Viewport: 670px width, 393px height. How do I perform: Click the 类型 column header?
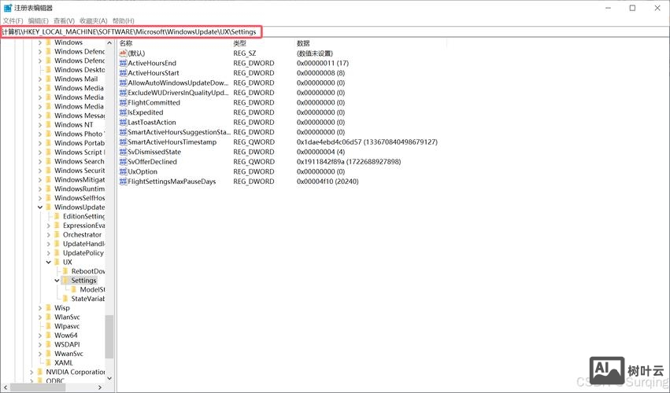click(240, 43)
